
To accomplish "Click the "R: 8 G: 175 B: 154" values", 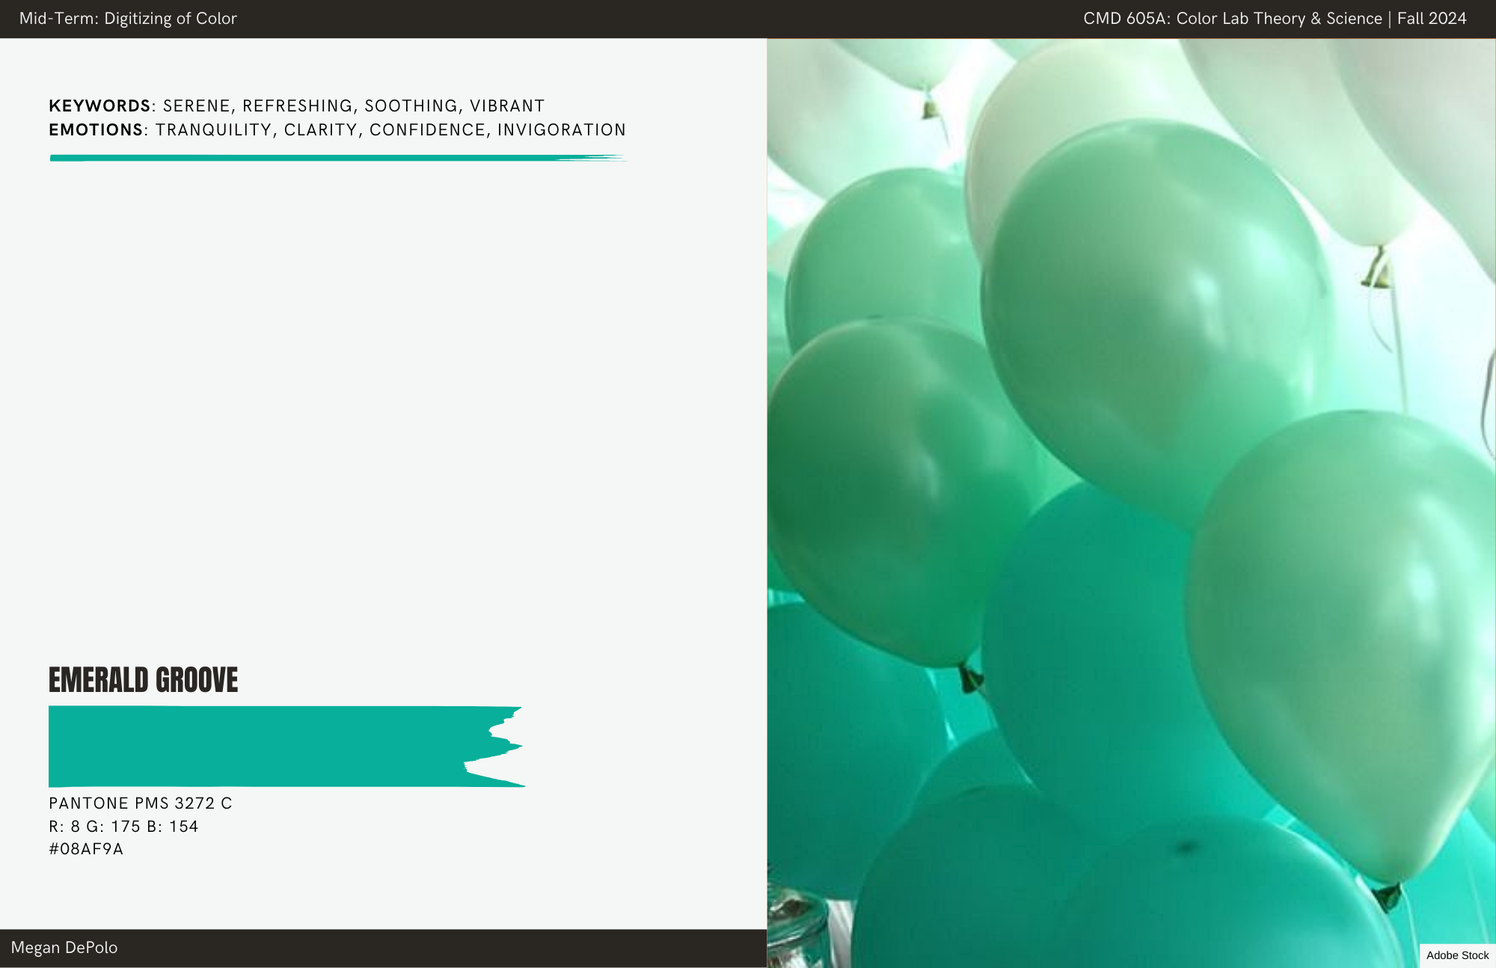I will 123,827.
